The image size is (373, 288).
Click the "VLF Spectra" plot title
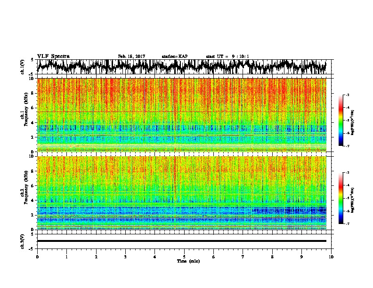tap(53, 56)
